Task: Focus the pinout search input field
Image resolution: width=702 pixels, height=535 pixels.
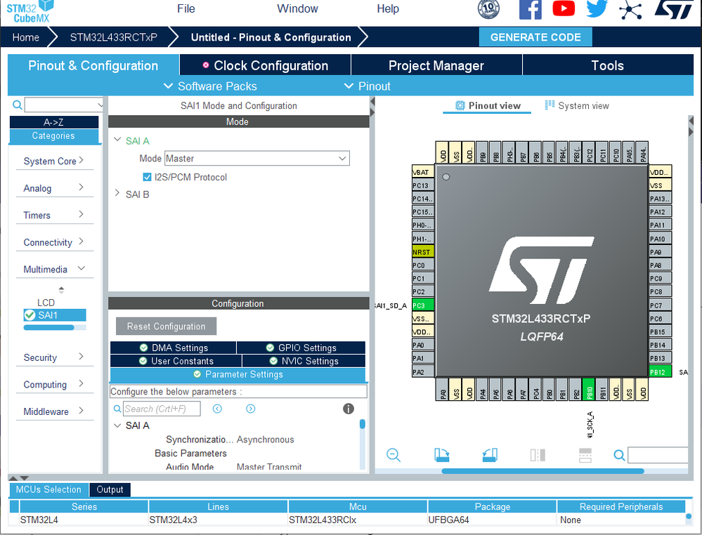Action: click(x=658, y=455)
